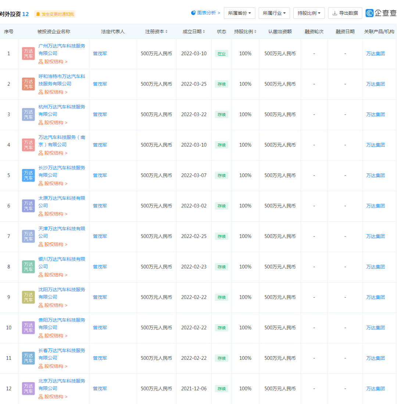Viewport: 397px width, 404px height.
Task: Open 天津万达汽车科技有限公司 company link
Action: tap(62, 232)
